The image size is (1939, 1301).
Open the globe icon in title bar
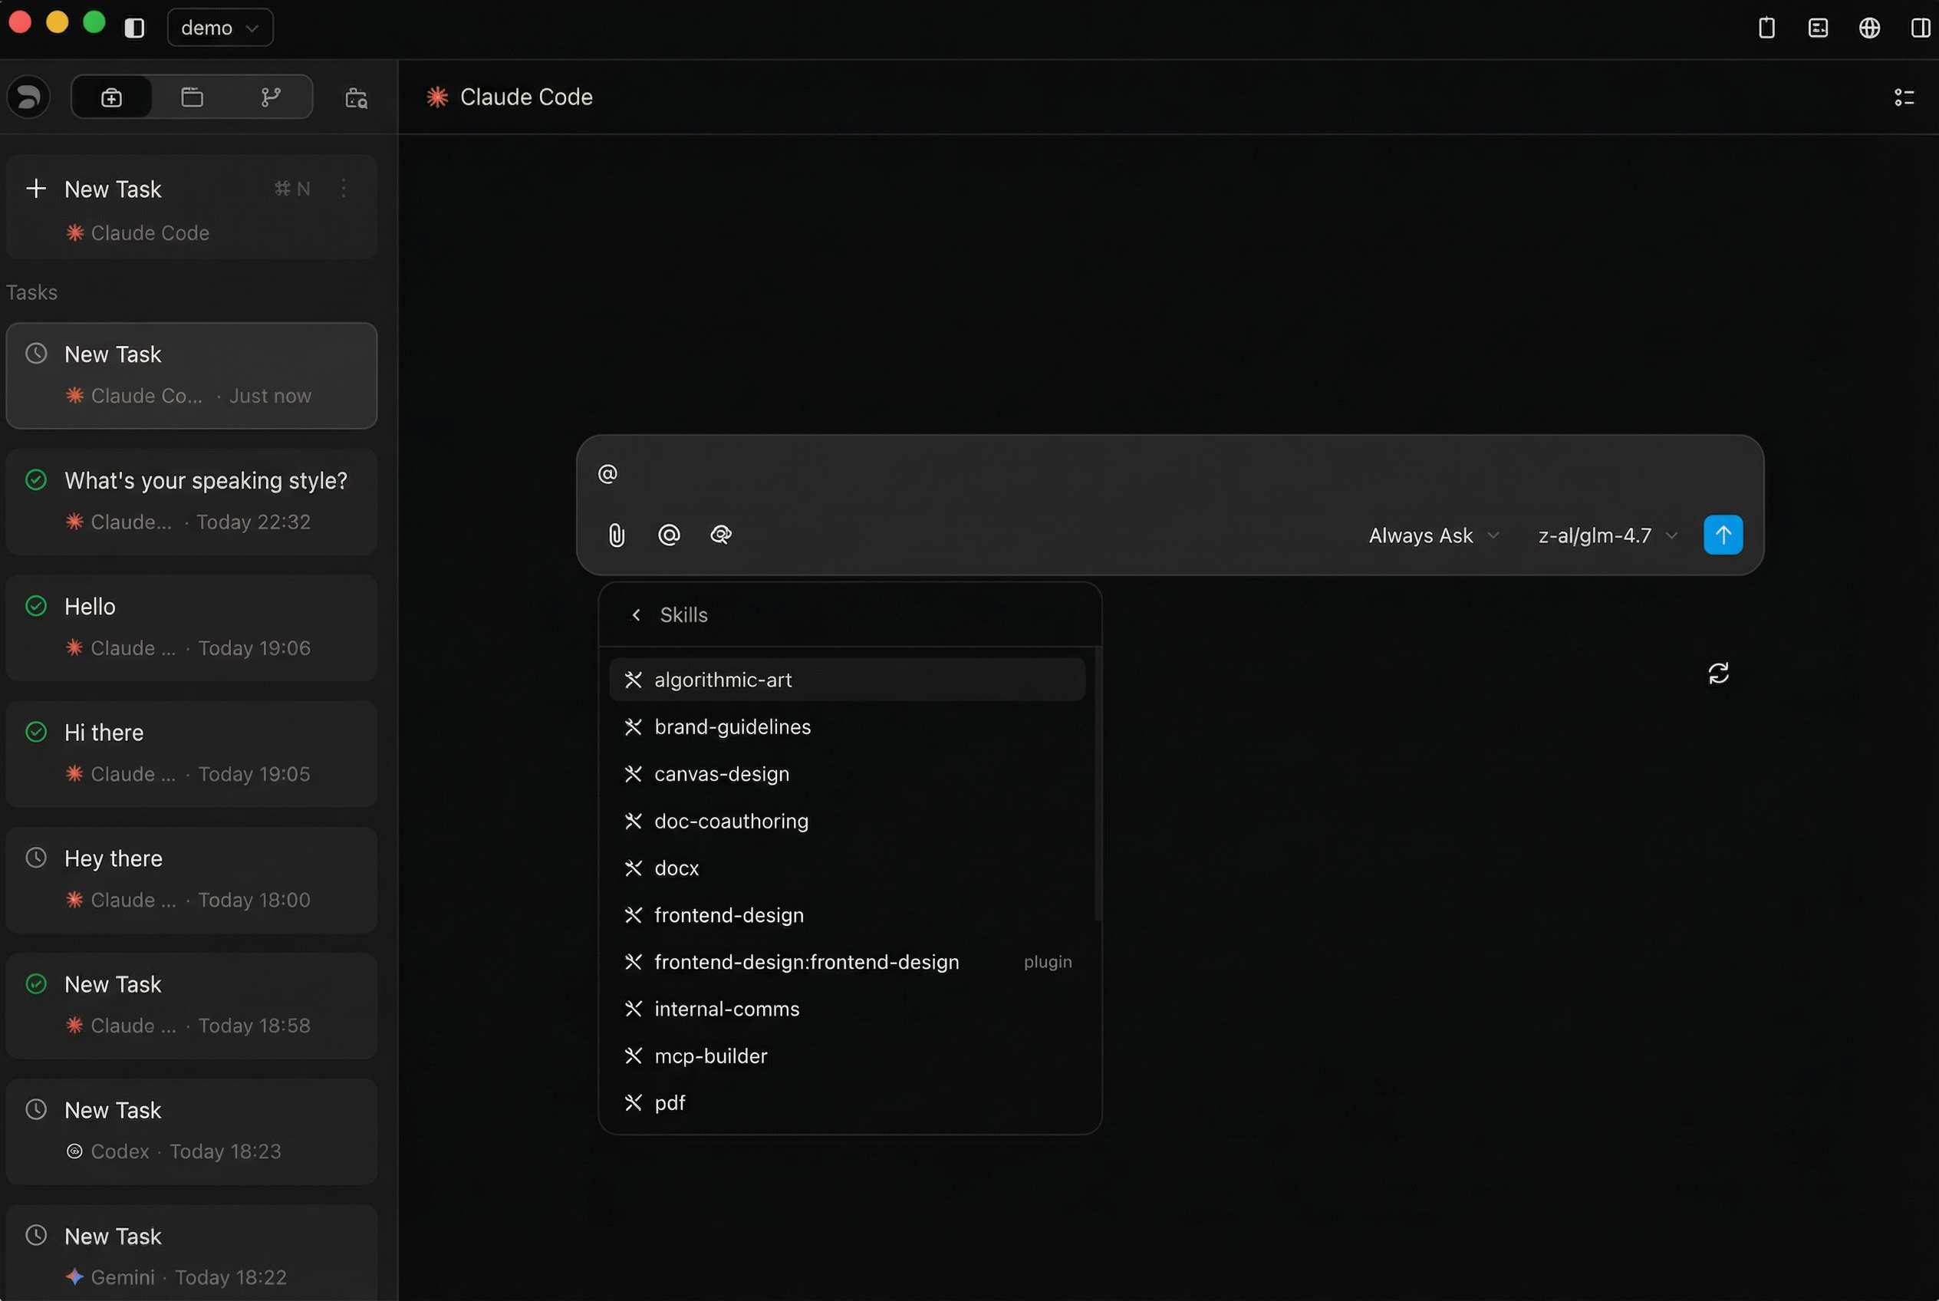(1868, 28)
